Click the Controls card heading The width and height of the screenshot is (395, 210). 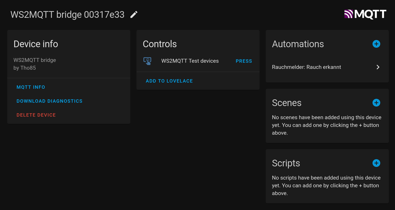160,44
